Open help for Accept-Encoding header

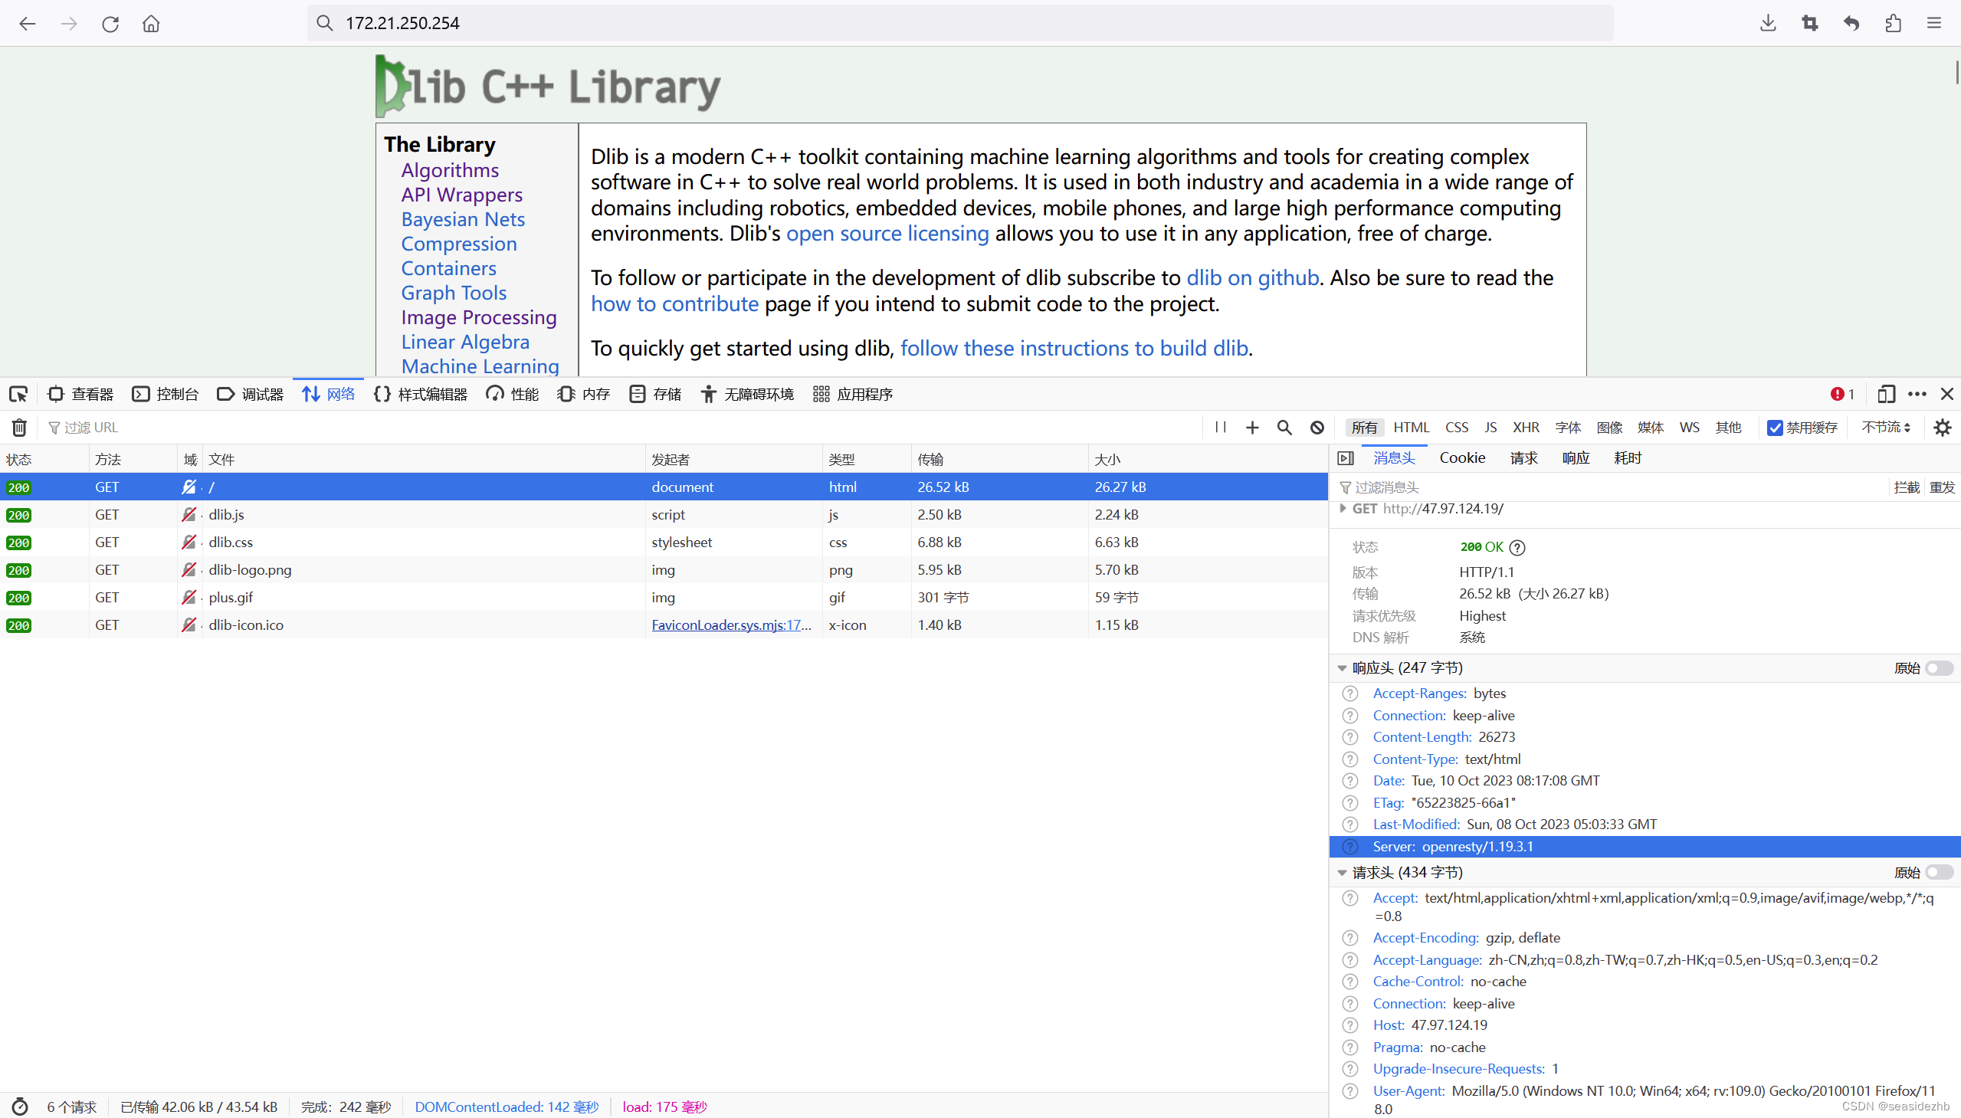click(x=1350, y=939)
